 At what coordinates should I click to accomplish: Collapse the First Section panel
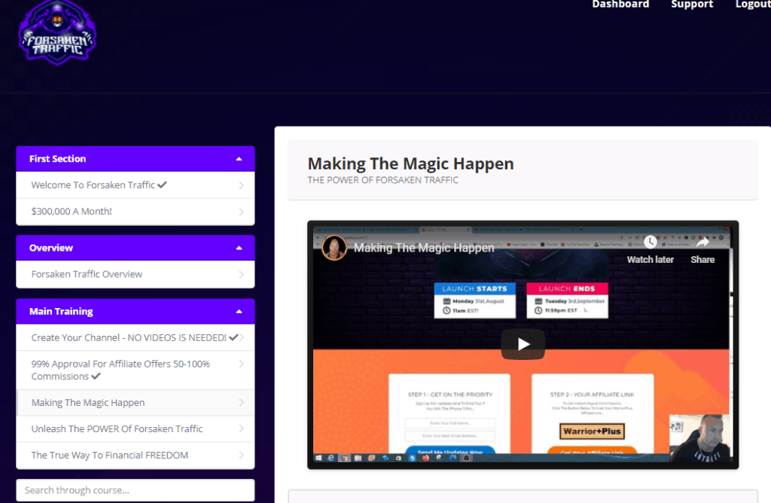239,159
